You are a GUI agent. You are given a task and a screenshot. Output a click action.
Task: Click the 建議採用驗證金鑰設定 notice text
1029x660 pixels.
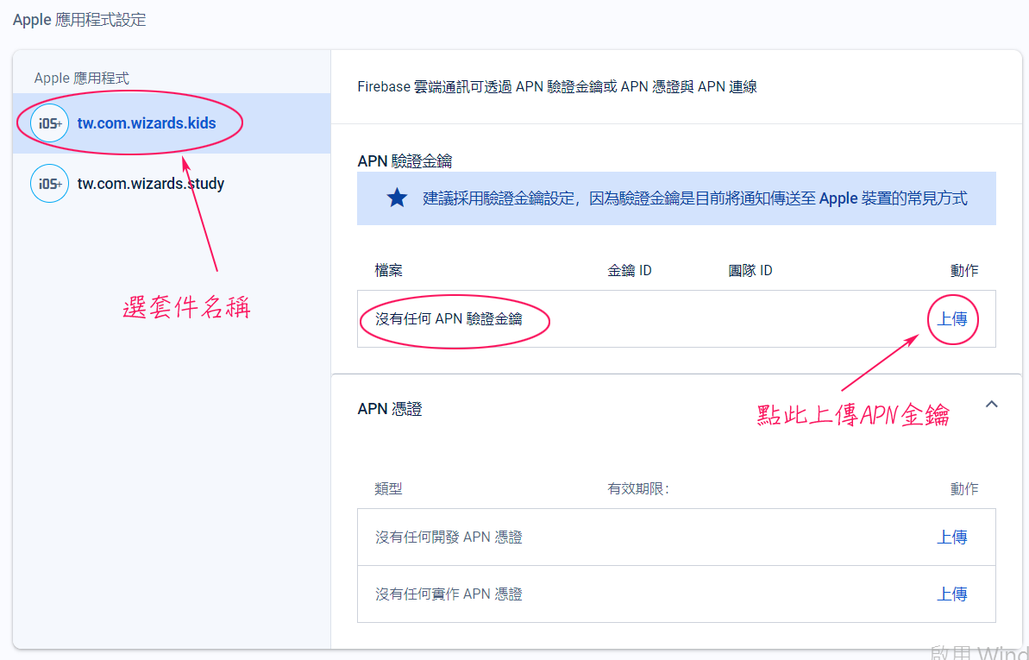[x=695, y=198]
